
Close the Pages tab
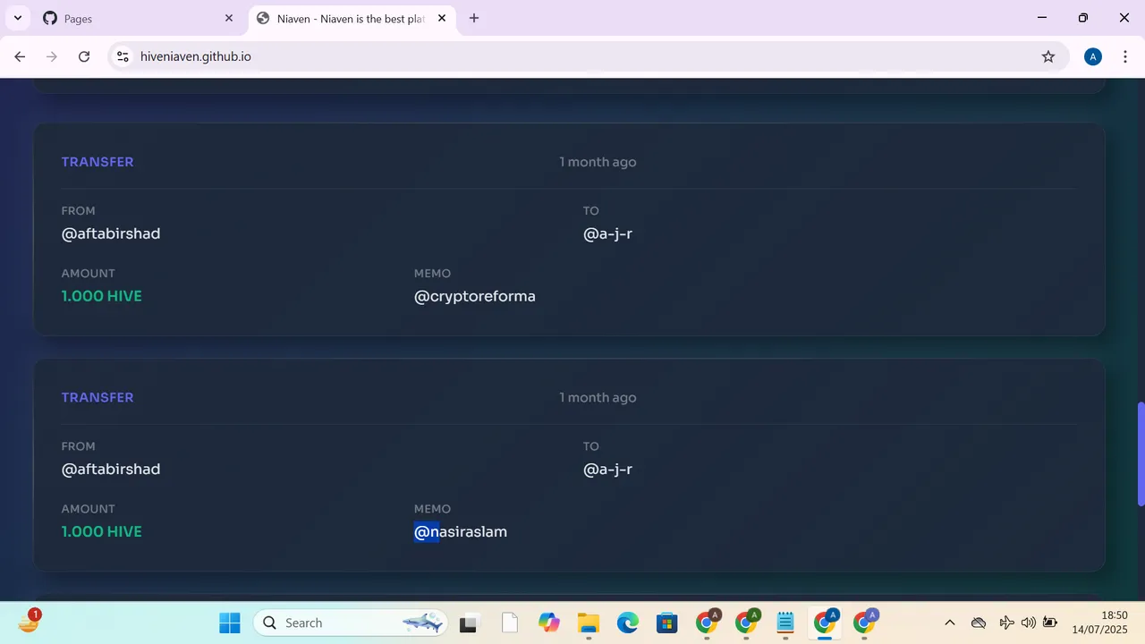[x=229, y=18]
